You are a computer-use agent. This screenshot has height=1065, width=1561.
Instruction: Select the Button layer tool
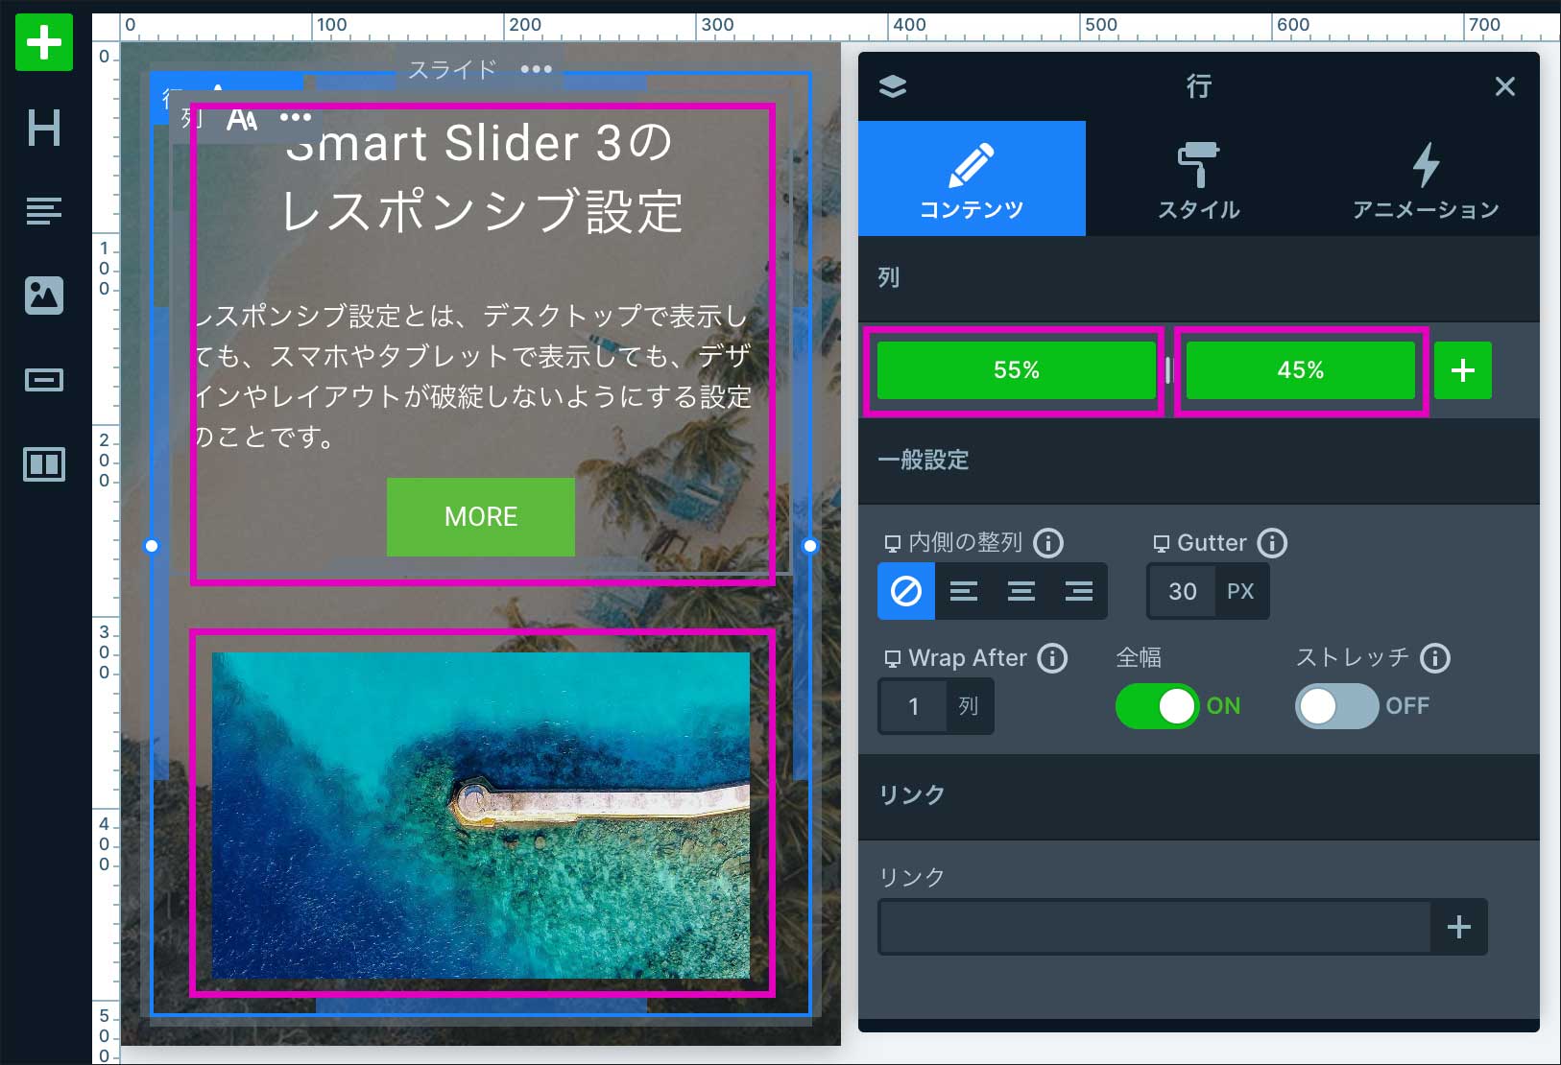coord(44,380)
